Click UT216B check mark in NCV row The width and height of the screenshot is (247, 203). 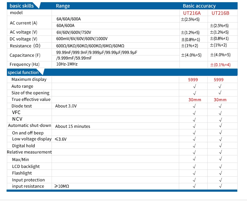(220, 120)
